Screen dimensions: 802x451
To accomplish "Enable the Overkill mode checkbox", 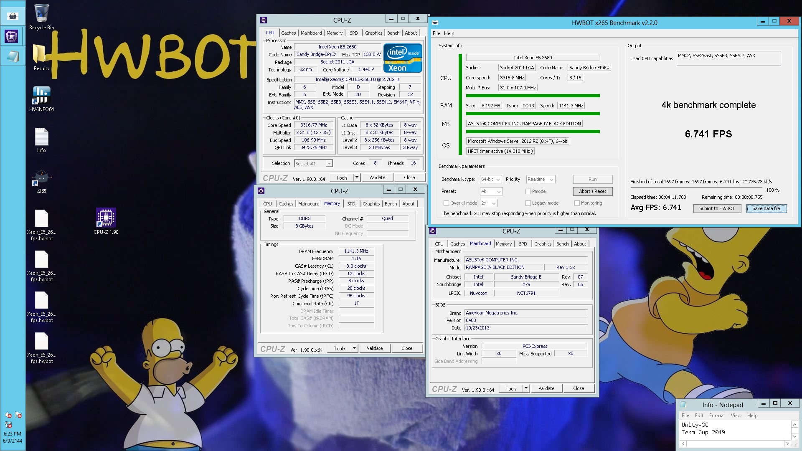I will [x=446, y=203].
